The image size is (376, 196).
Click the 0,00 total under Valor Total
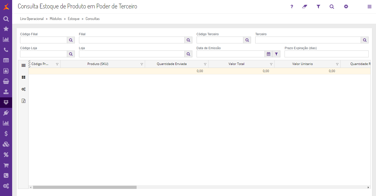(x=266, y=71)
